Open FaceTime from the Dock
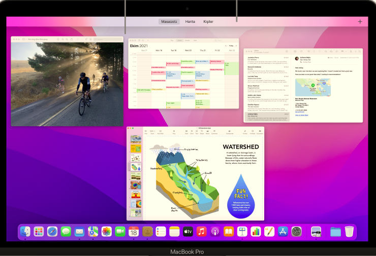Viewport: 376px width, 256px height. coord(120,232)
